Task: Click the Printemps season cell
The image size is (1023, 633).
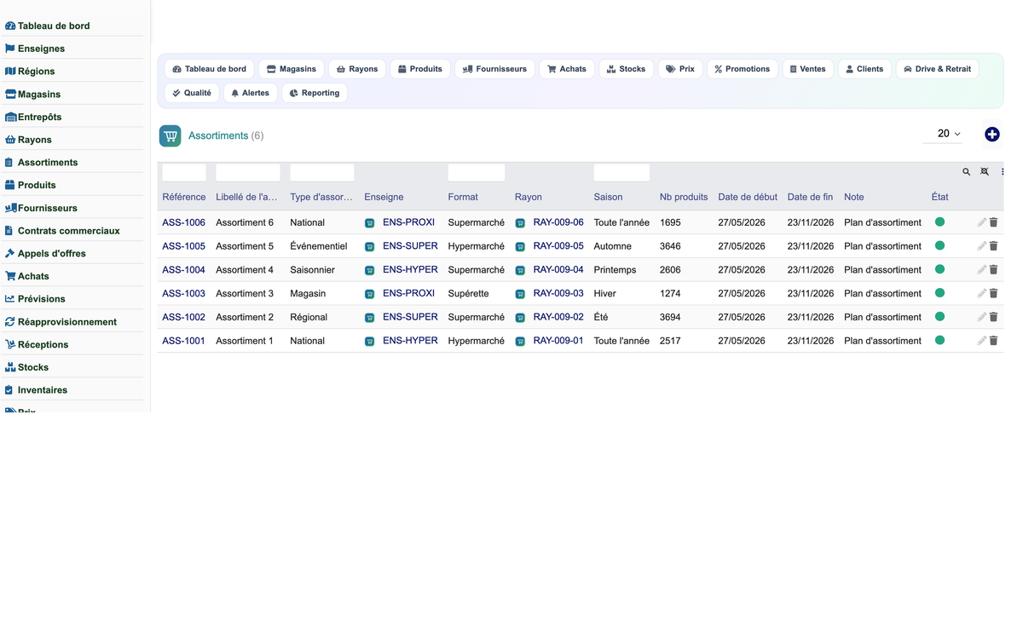Action: (616, 270)
